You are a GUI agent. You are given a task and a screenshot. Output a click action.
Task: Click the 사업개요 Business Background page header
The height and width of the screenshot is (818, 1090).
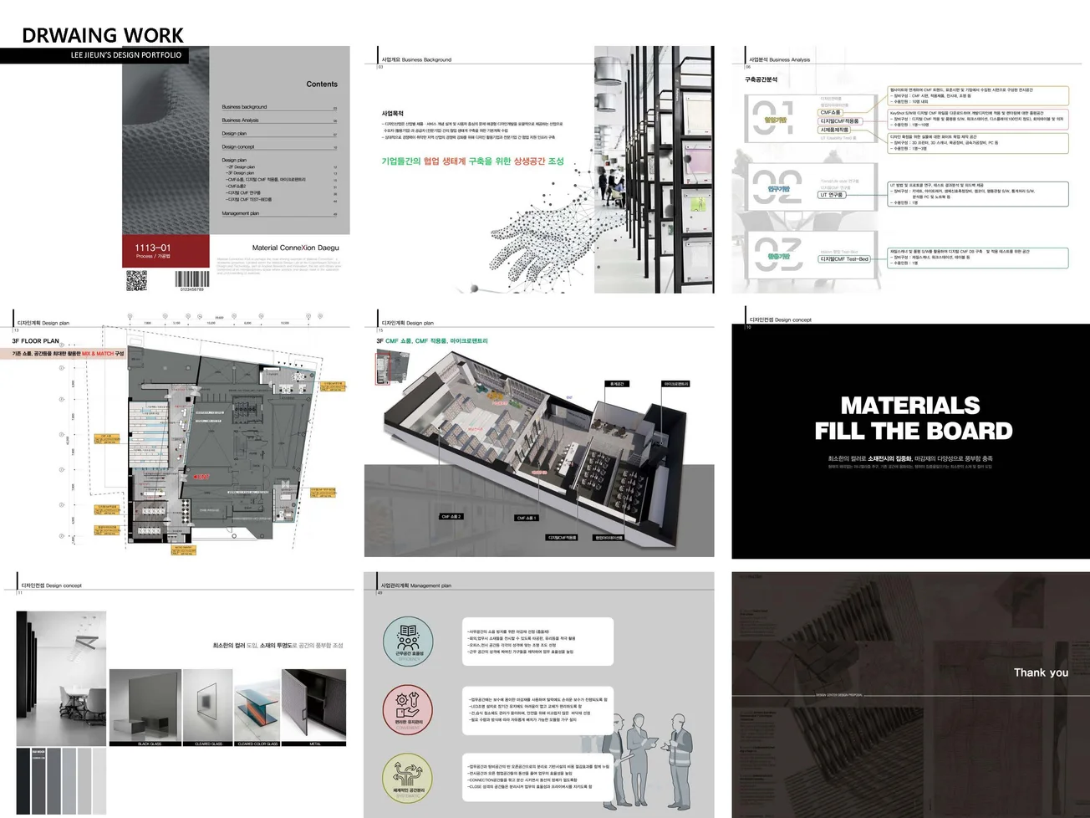click(416, 60)
